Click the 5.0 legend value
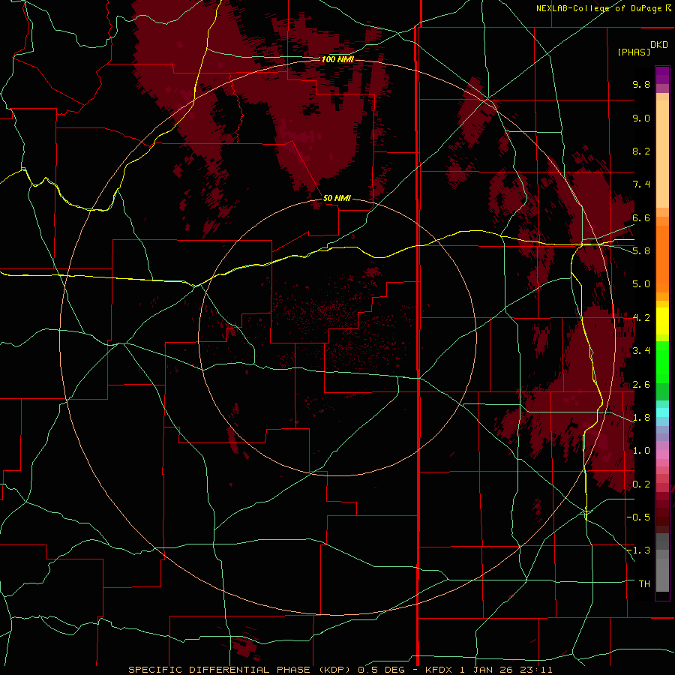Viewport: 675px width, 675px height. pyautogui.click(x=641, y=284)
